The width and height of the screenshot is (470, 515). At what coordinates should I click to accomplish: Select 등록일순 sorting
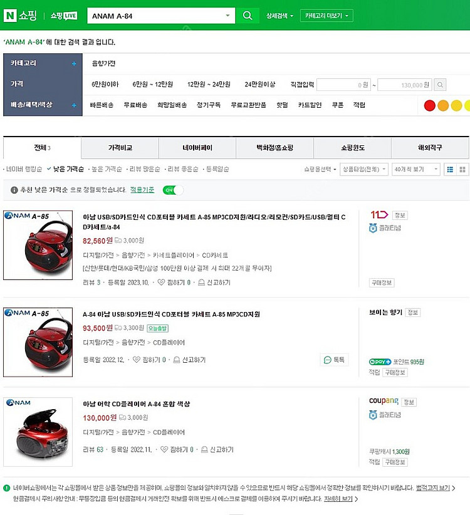(216, 169)
